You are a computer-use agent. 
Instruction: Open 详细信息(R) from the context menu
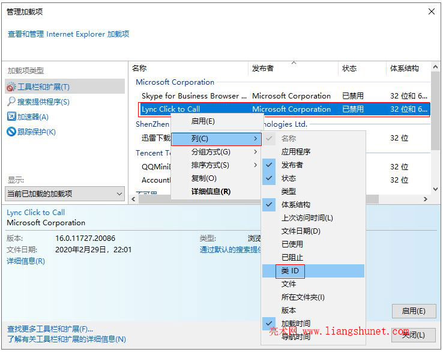tap(216, 192)
